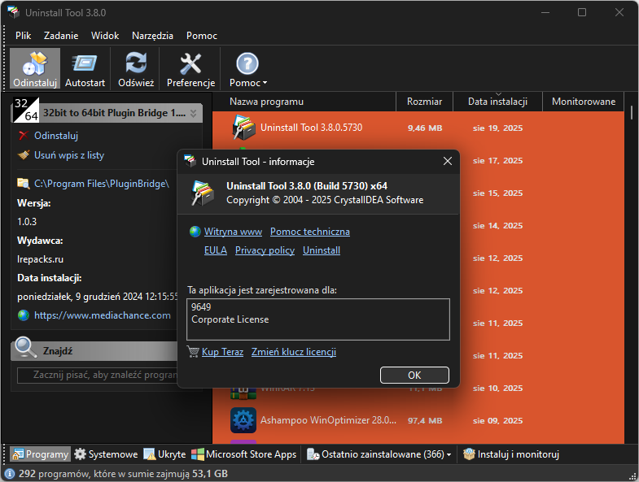Click the app icon in the main title bar
Image resolution: width=639 pixels, height=482 pixels.
click(14, 12)
